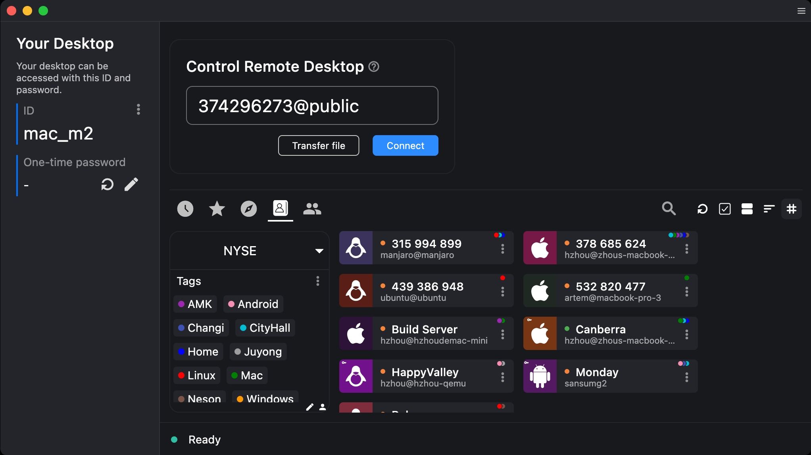Refresh the address book peer list

coord(702,209)
